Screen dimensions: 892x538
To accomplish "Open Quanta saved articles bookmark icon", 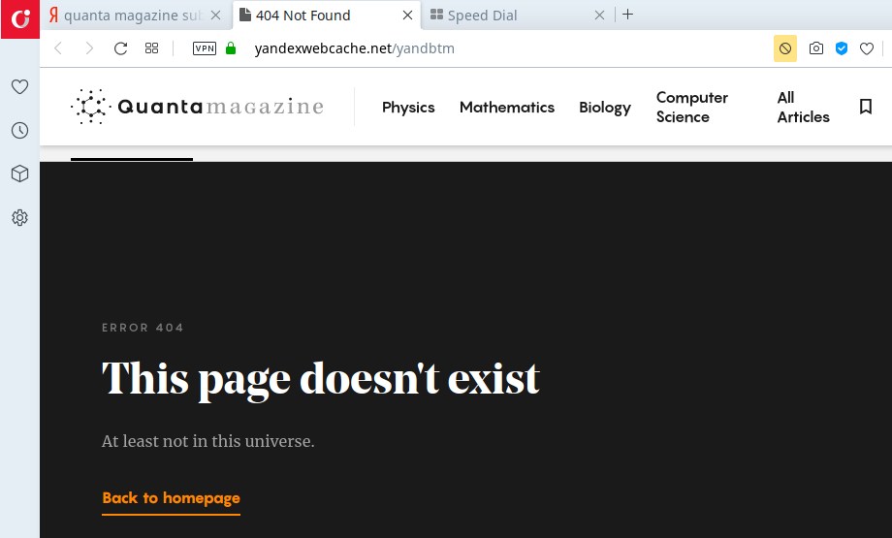I will pos(866,107).
